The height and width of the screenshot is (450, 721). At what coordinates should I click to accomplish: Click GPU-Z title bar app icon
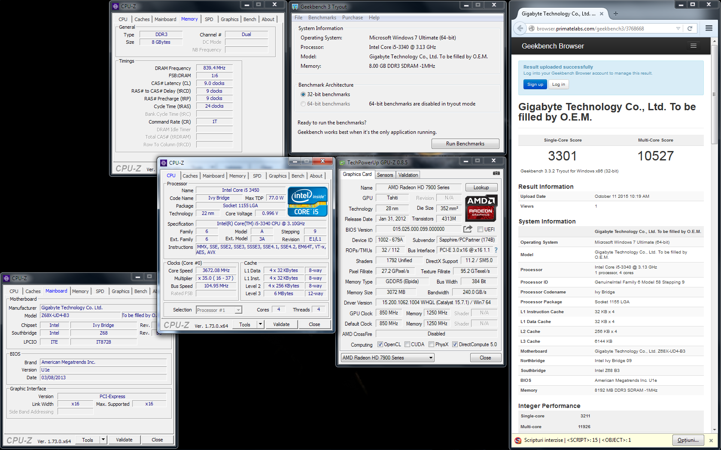[x=342, y=163]
